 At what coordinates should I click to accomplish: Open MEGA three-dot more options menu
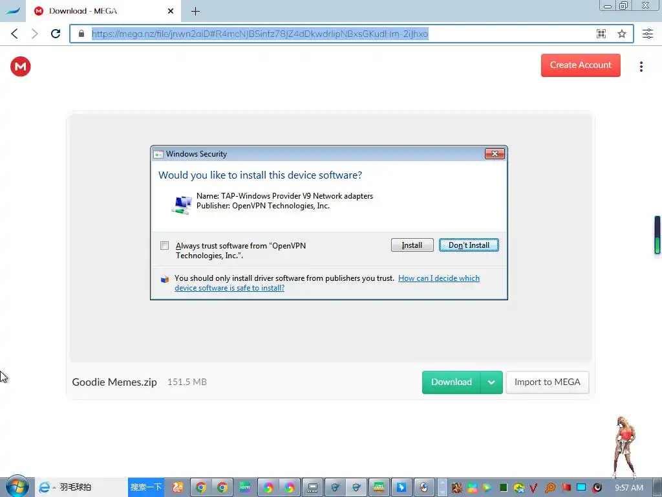click(641, 67)
